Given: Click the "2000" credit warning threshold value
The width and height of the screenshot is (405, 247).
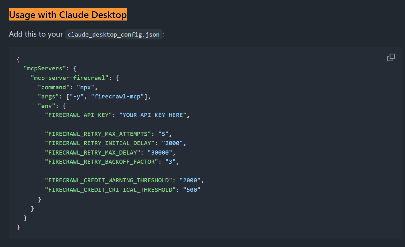Looking at the screenshot, I should coord(190,181).
